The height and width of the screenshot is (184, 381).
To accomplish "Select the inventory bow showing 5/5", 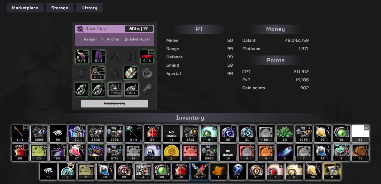I will [x=20, y=133].
